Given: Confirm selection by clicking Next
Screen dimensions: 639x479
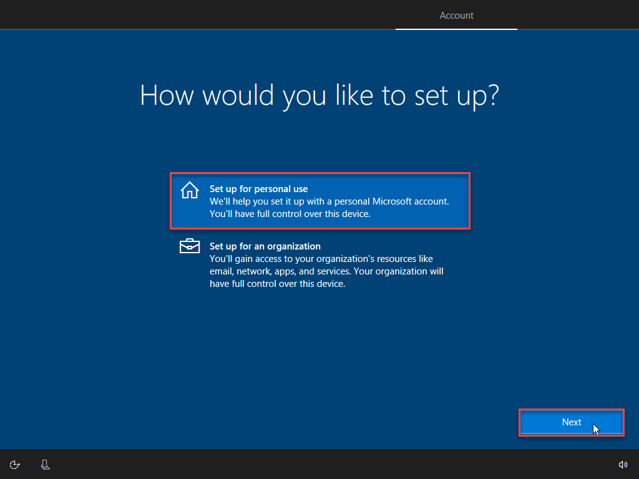Looking at the screenshot, I should (x=571, y=422).
